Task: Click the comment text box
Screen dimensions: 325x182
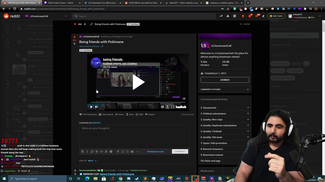Action: [x=134, y=136]
